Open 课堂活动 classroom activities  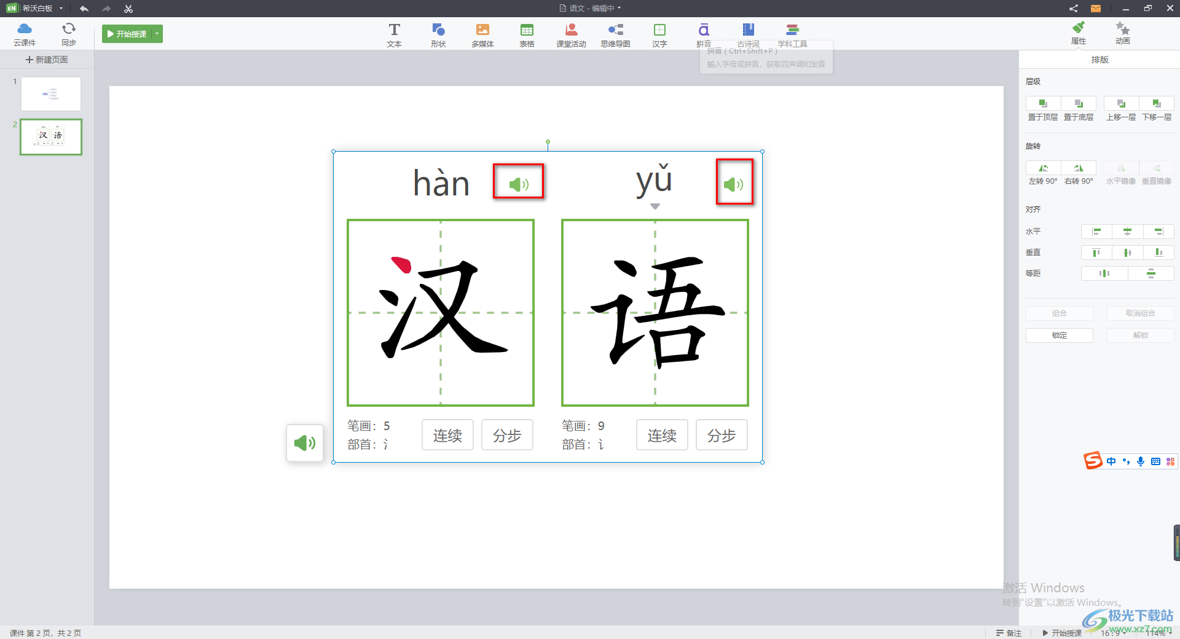click(571, 35)
